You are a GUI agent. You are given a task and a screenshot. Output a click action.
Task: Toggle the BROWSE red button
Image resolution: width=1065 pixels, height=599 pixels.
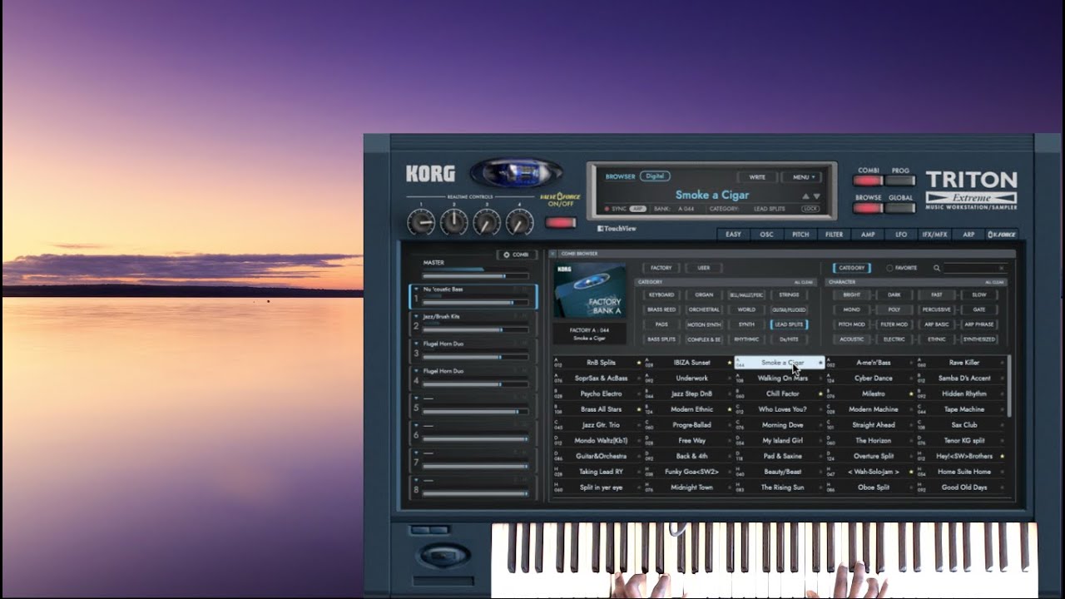tap(868, 208)
